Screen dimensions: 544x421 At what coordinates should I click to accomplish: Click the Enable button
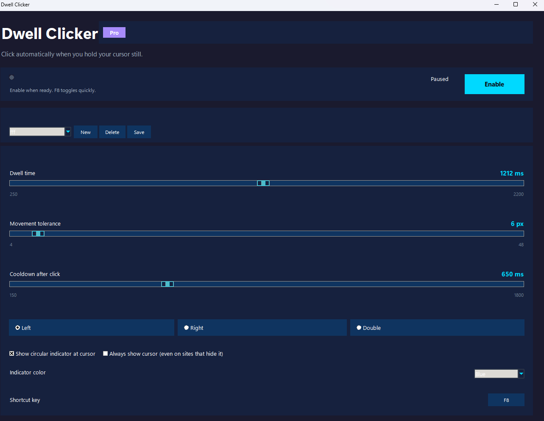[x=494, y=84]
